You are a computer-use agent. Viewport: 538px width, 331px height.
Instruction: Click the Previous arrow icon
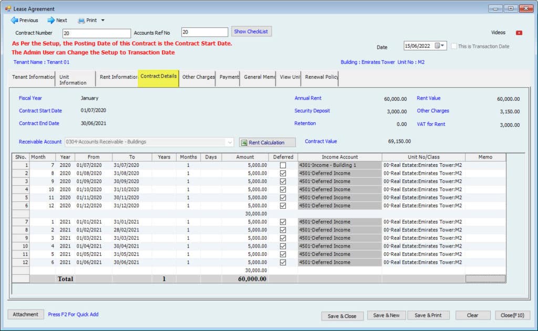click(14, 20)
